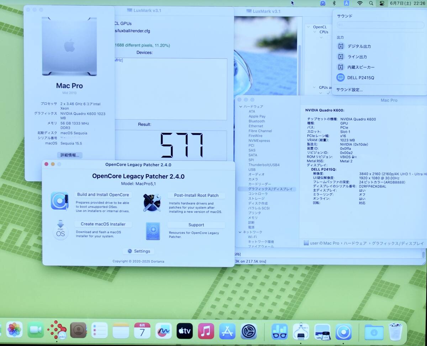Open the Trash in Dock
The width and height of the screenshot is (427, 346).
[x=395, y=332]
